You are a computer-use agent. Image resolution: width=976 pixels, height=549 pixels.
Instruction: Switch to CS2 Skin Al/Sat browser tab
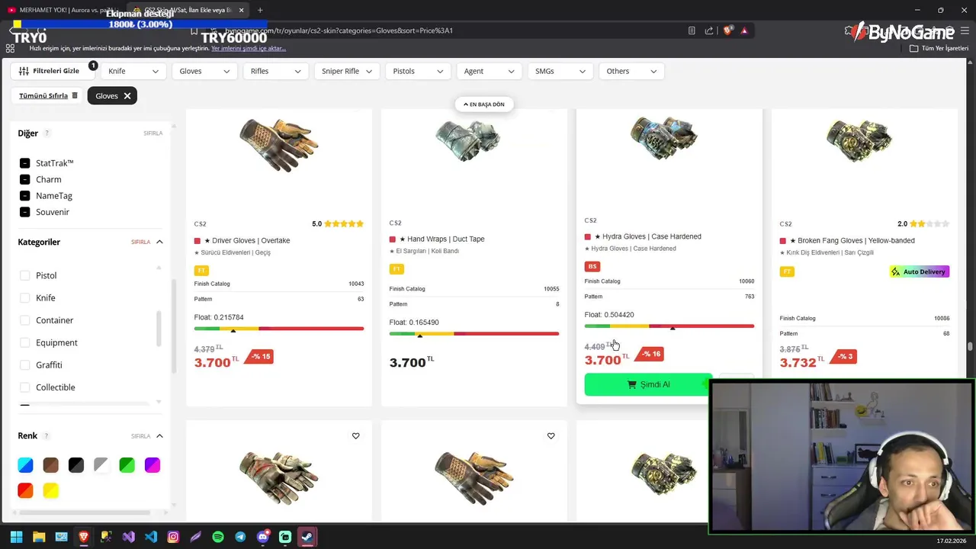click(x=188, y=10)
